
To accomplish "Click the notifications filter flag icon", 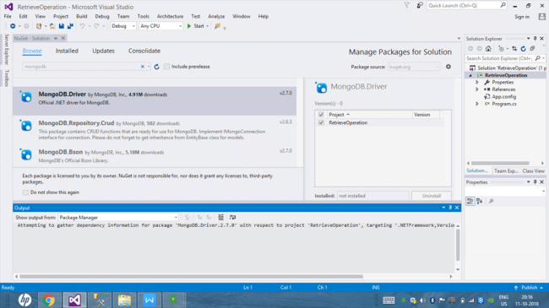I will click(407, 5).
